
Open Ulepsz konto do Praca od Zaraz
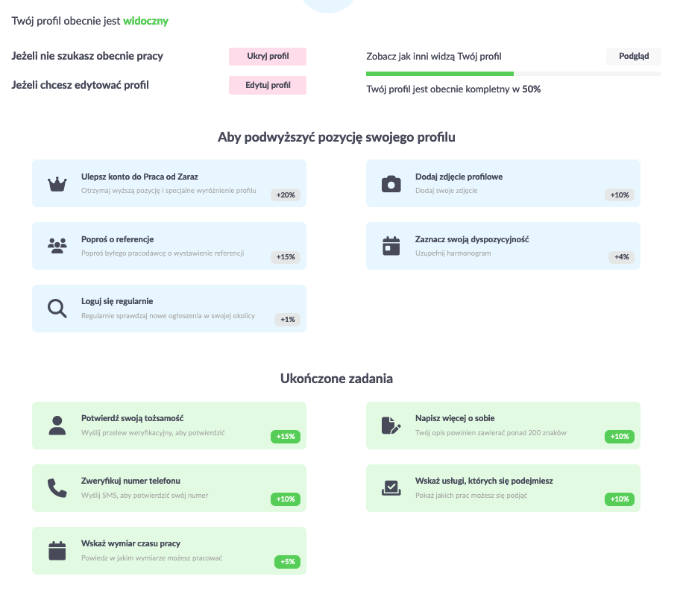coord(169,183)
